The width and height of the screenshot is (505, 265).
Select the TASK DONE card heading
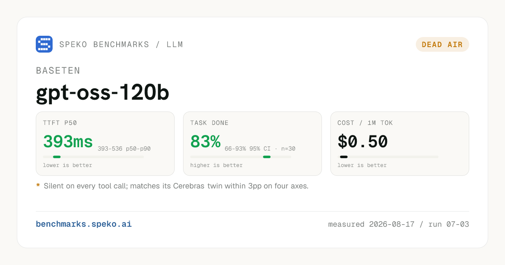point(209,123)
